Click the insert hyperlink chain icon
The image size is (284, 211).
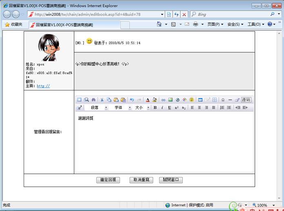click(x=163, y=100)
